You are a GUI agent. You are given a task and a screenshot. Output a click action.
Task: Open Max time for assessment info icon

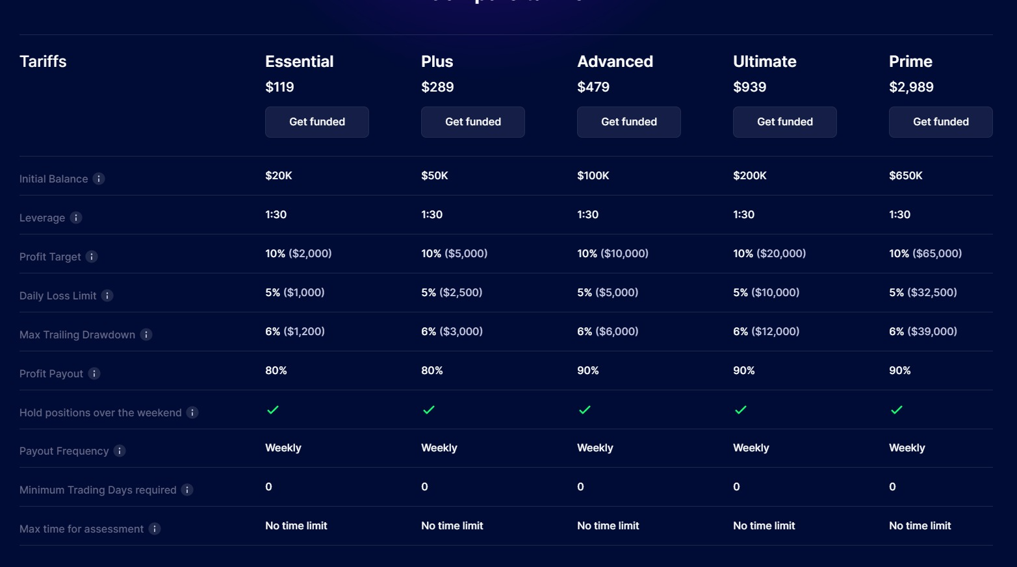155,529
